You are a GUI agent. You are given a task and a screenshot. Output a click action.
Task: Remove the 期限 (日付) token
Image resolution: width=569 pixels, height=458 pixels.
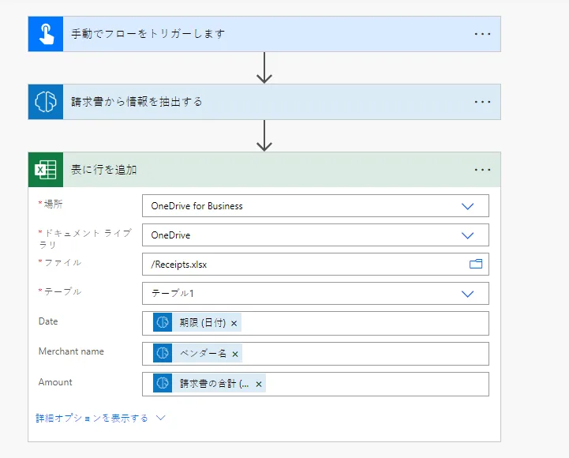(234, 324)
